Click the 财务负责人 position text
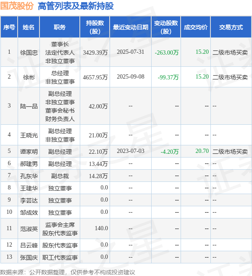 coord(60,119)
